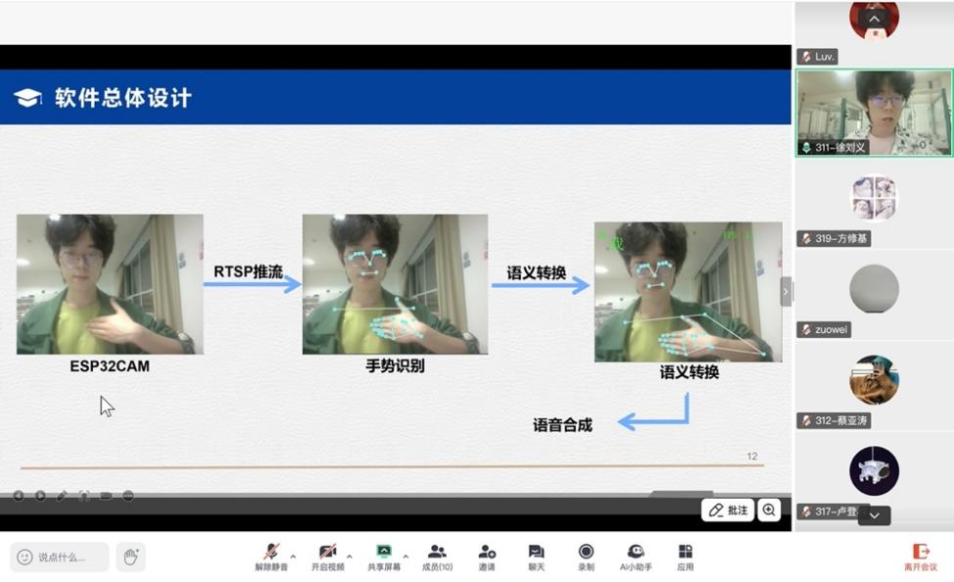Screen dimensions: 954x582
Task: Click the 批注 annotate button
Action: pos(728,510)
